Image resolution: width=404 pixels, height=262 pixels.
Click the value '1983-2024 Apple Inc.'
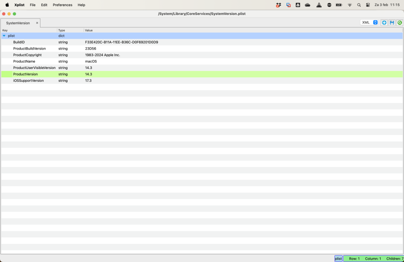coord(103,55)
